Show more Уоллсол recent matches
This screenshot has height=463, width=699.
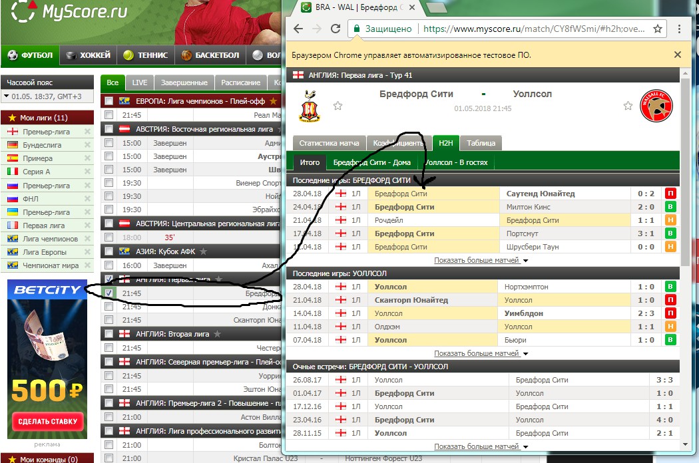481,353
